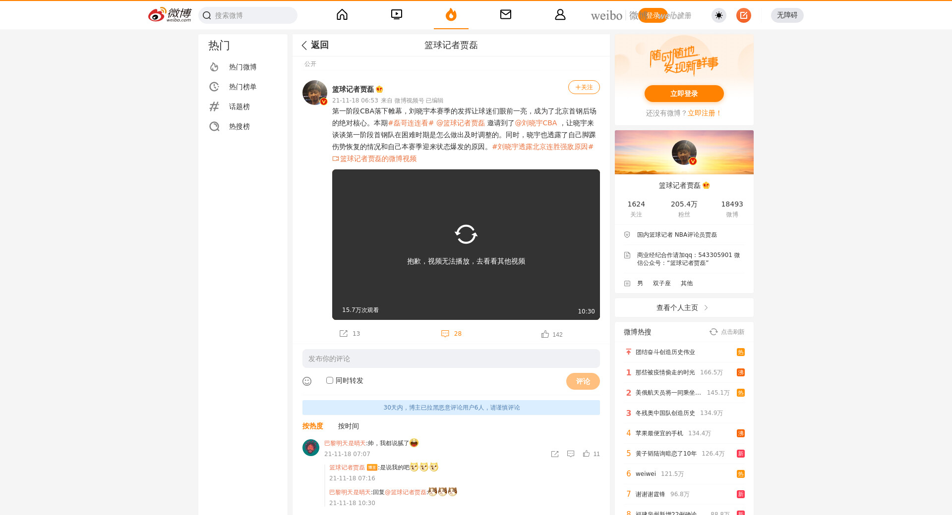Select 热门榜单 in the left sidebar
This screenshot has height=515, width=952.
[242, 87]
